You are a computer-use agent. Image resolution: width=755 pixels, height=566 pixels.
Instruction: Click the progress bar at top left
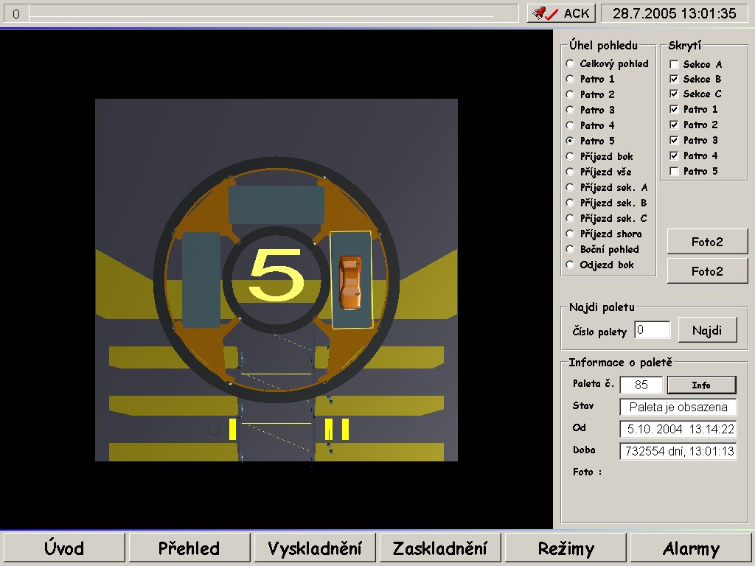click(262, 13)
